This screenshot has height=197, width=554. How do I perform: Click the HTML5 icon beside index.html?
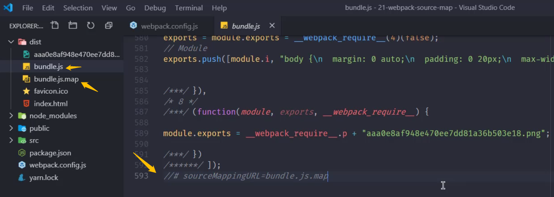(x=26, y=103)
